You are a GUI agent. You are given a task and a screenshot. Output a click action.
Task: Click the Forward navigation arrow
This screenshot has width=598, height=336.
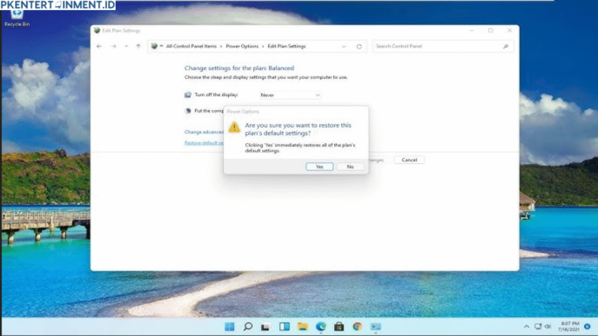coord(113,46)
